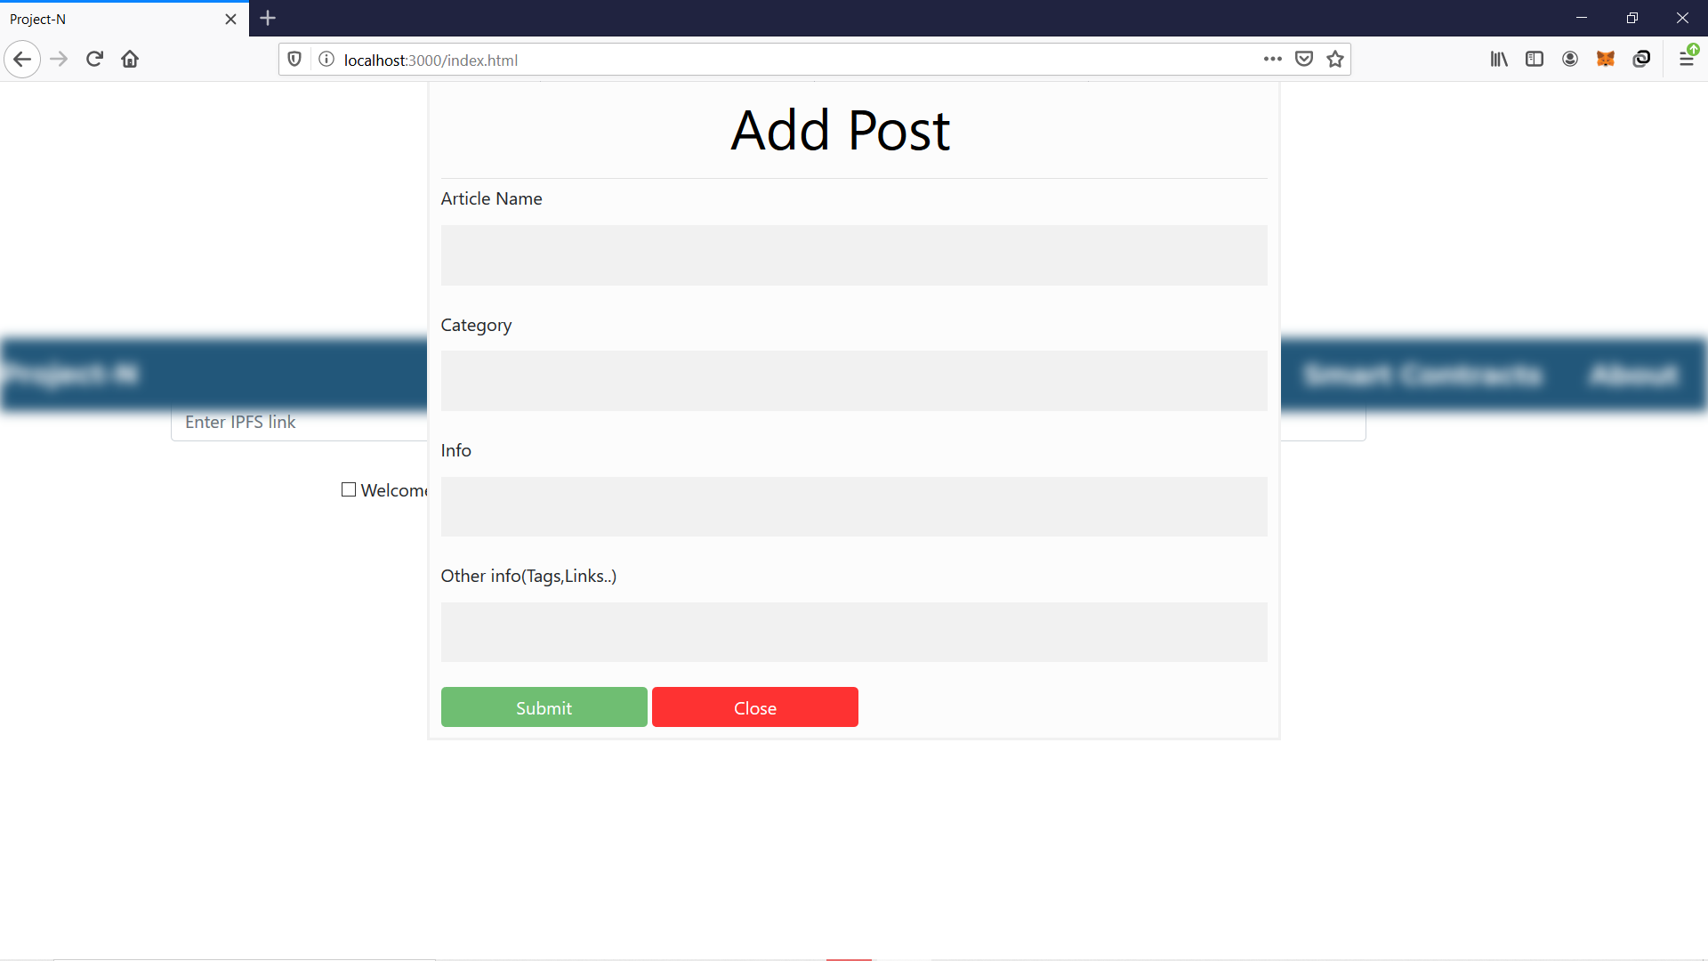This screenshot has height=961, width=1708.
Task: Open the MetaMask fox extension
Action: [1606, 60]
